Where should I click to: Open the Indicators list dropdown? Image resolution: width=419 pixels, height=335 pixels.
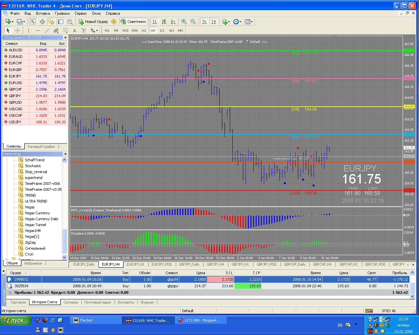point(226,22)
